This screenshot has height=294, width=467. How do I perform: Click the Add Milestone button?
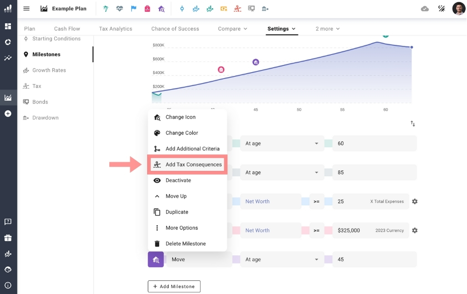click(x=174, y=286)
